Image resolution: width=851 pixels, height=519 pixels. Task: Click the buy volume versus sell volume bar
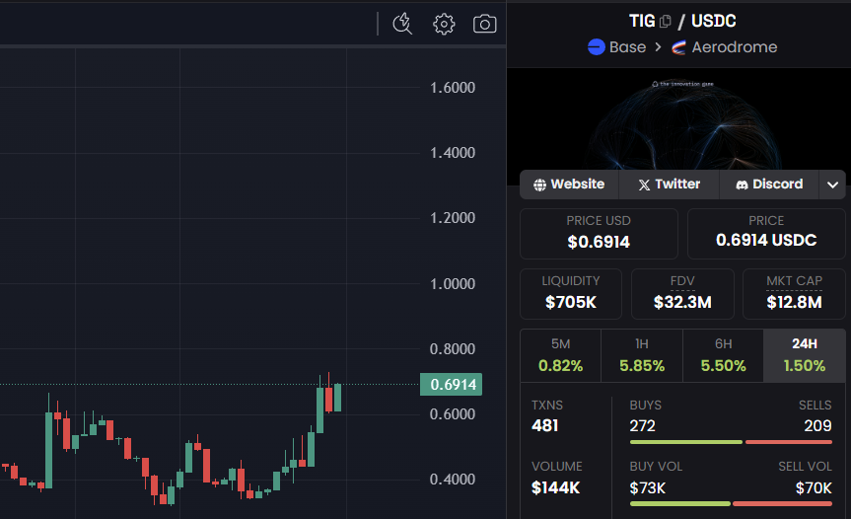pos(731,504)
